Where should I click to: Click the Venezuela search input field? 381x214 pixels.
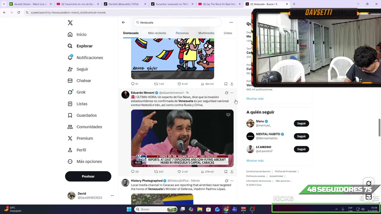[x=178, y=22]
